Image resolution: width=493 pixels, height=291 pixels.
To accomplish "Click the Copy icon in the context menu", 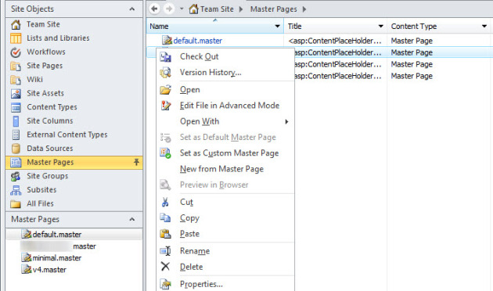I will point(165,217).
